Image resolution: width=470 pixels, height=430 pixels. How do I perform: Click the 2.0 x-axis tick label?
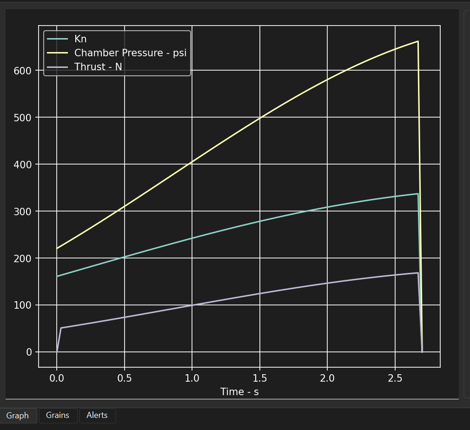pos(327,378)
